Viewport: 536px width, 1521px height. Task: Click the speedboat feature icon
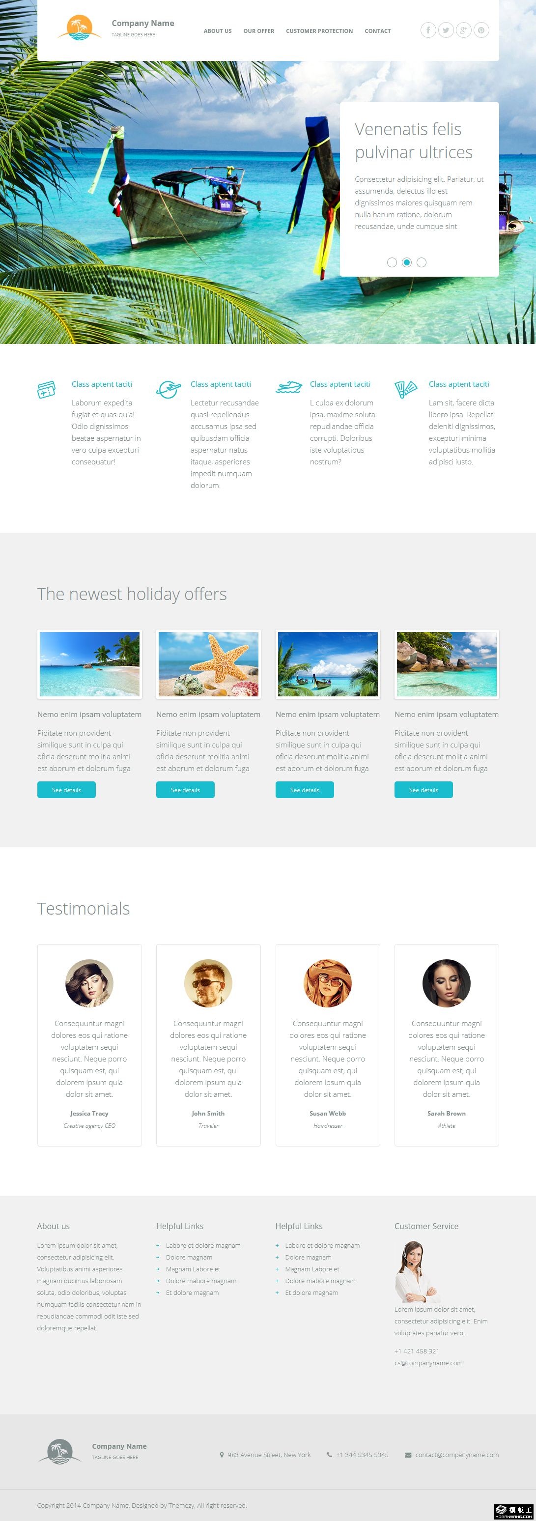click(289, 387)
